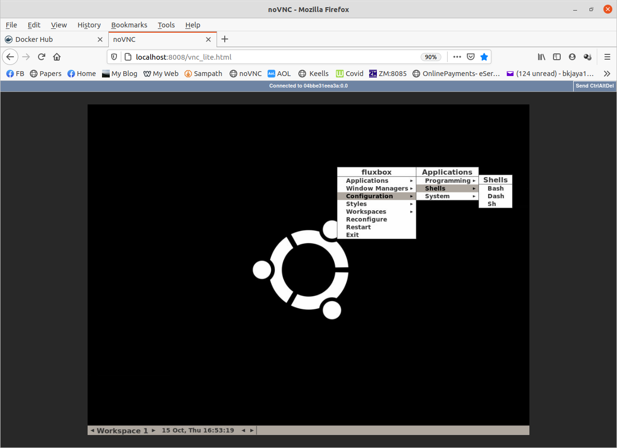Expand the Styles submenu
The width and height of the screenshot is (617, 448).
tap(376, 204)
